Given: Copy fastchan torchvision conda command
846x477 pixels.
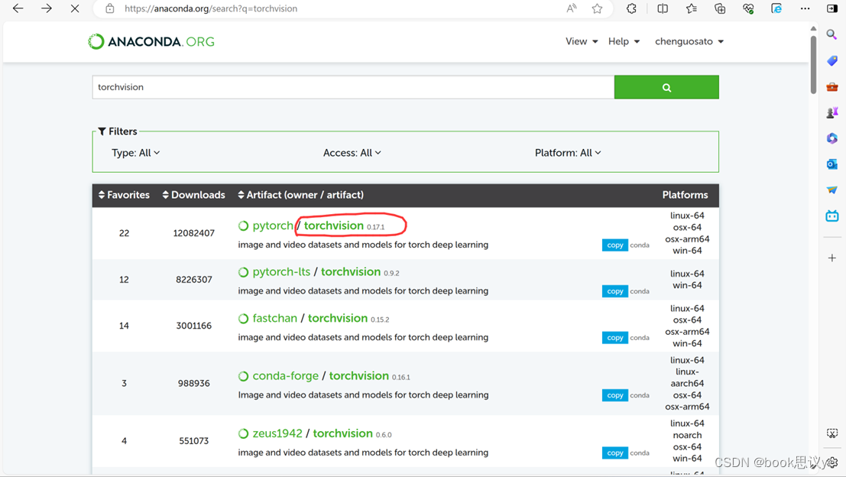Looking at the screenshot, I should 614,338.
